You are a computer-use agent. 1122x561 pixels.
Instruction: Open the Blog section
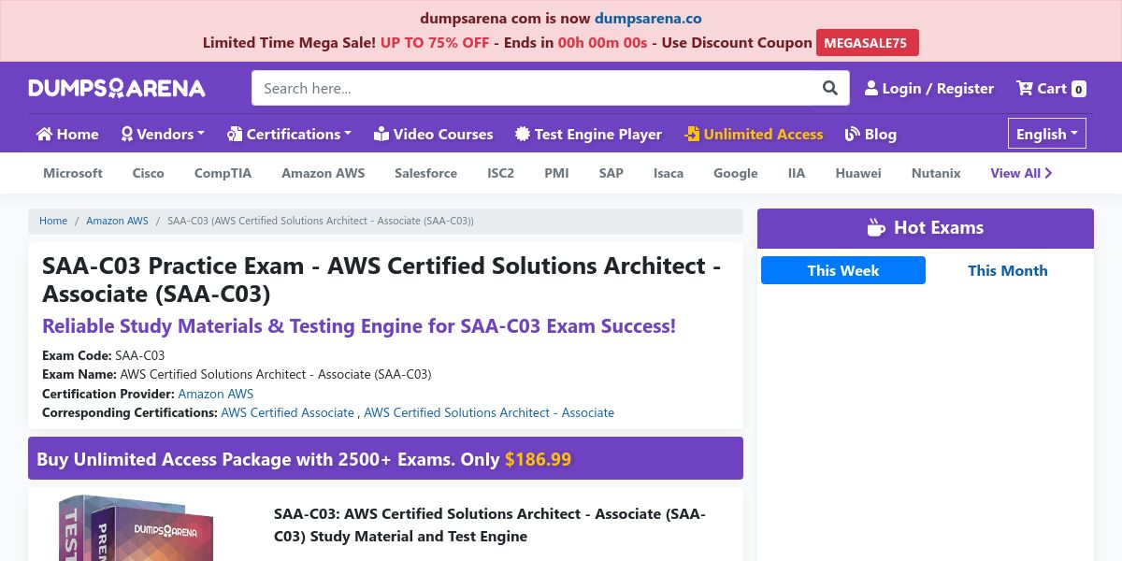click(870, 134)
